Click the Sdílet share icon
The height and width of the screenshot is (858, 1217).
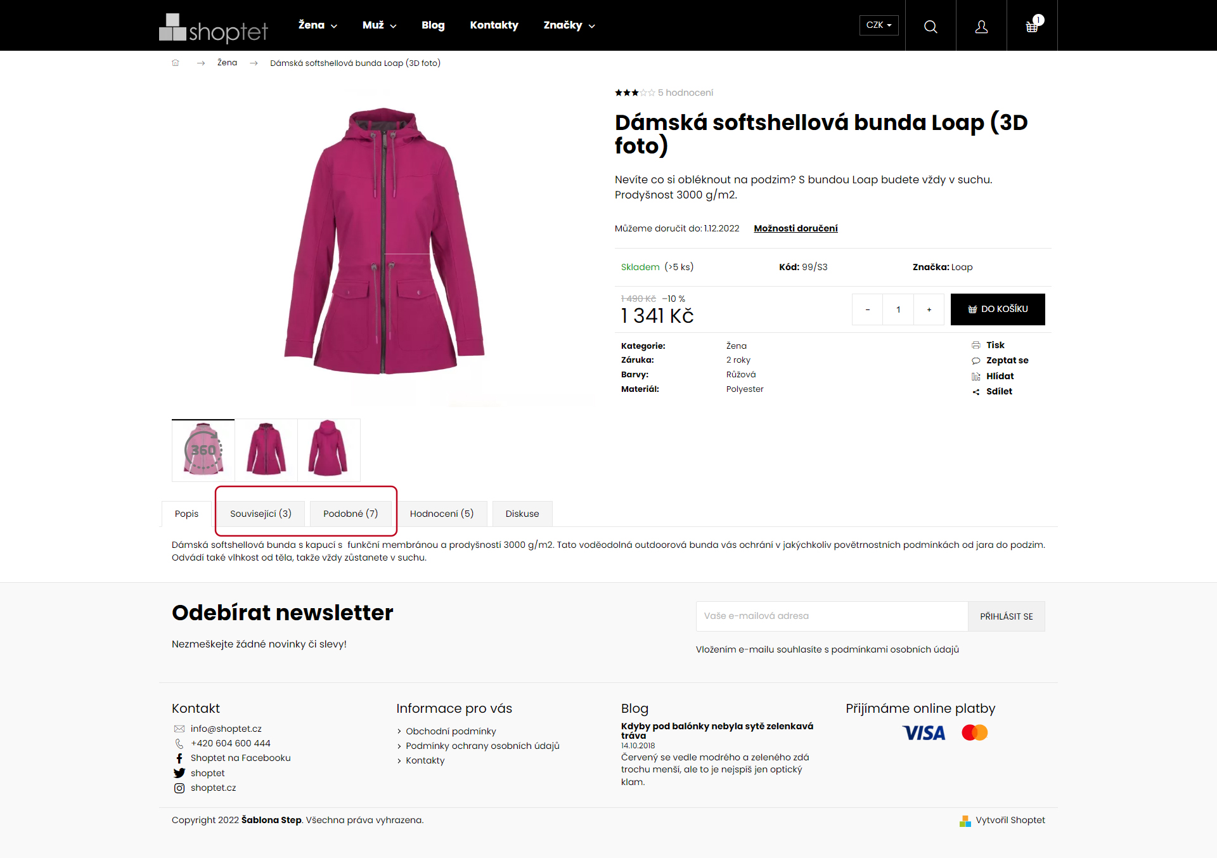point(976,392)
